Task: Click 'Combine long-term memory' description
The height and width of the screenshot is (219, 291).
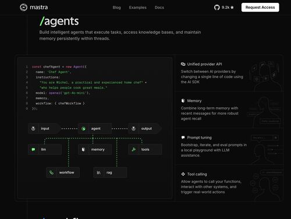Action: (x=210, y=114)
